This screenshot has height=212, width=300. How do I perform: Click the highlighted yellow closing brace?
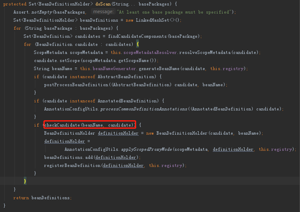coord(25,181)
